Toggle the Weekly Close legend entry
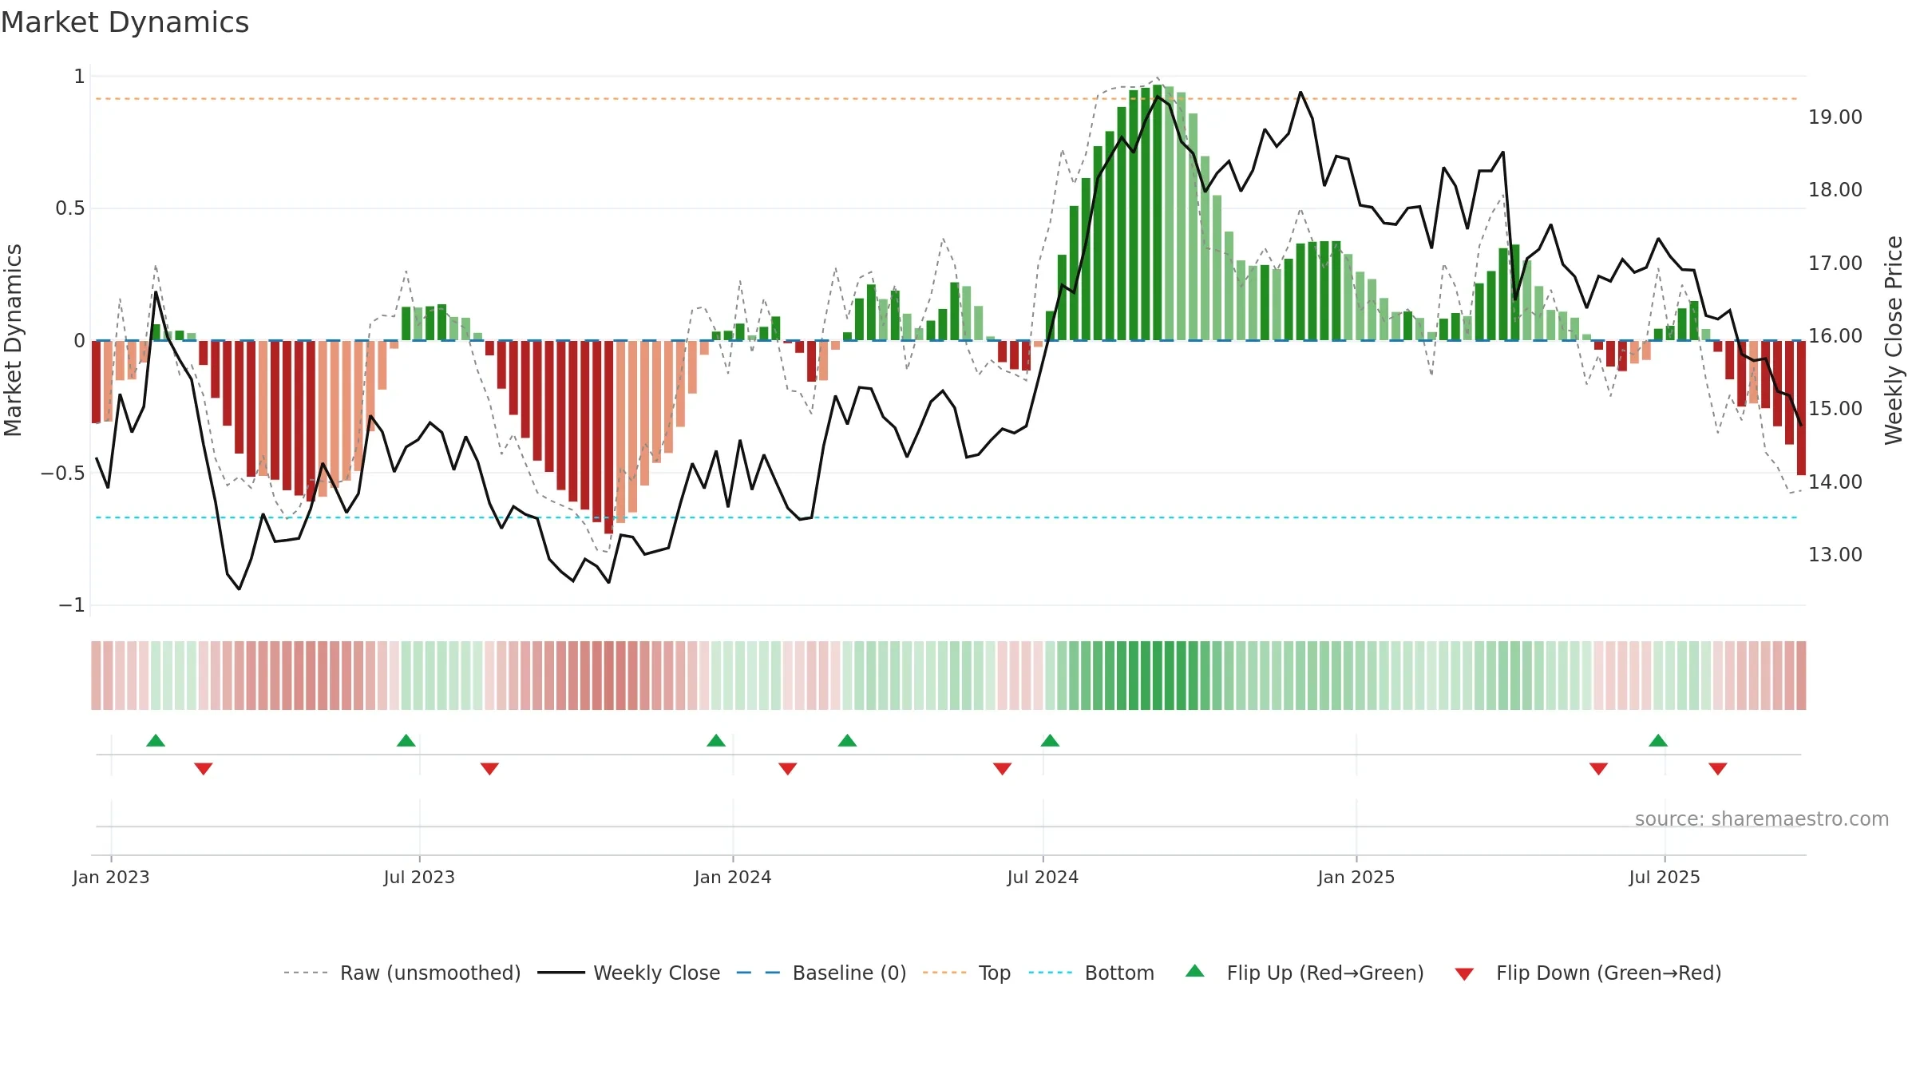 tap(628, 973)
